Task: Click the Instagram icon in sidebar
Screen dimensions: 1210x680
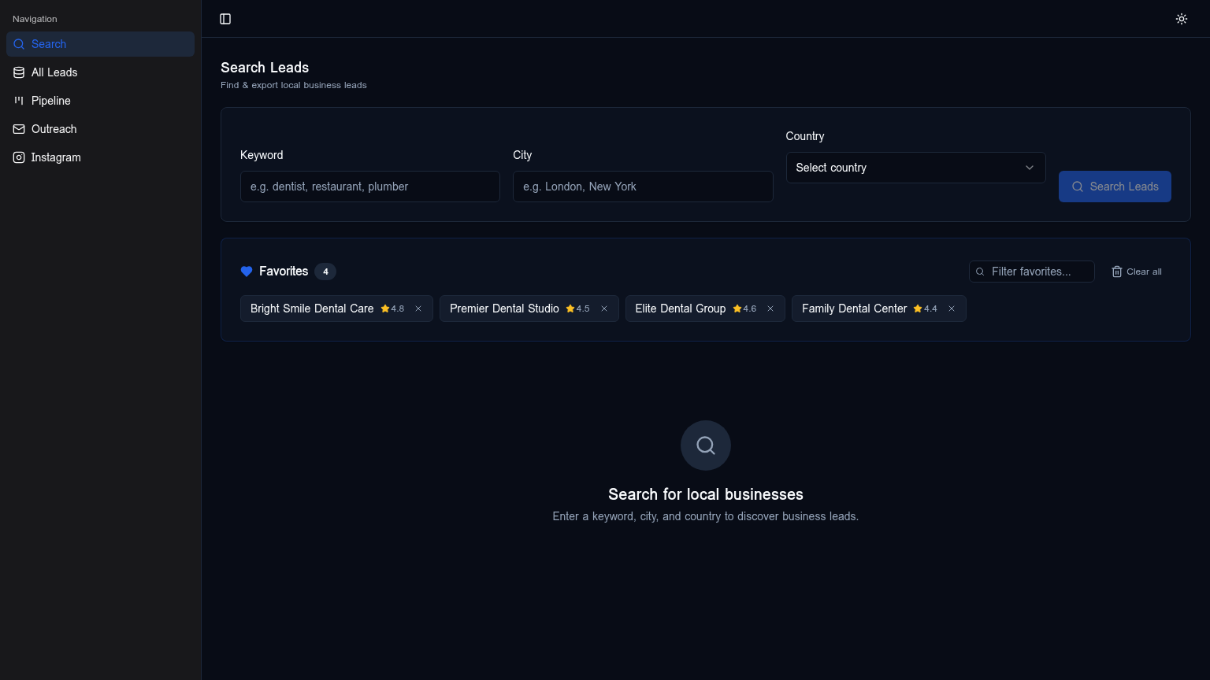Action: (19, 157)
